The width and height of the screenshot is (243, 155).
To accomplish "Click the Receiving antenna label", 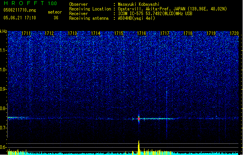I will point(89,18).
